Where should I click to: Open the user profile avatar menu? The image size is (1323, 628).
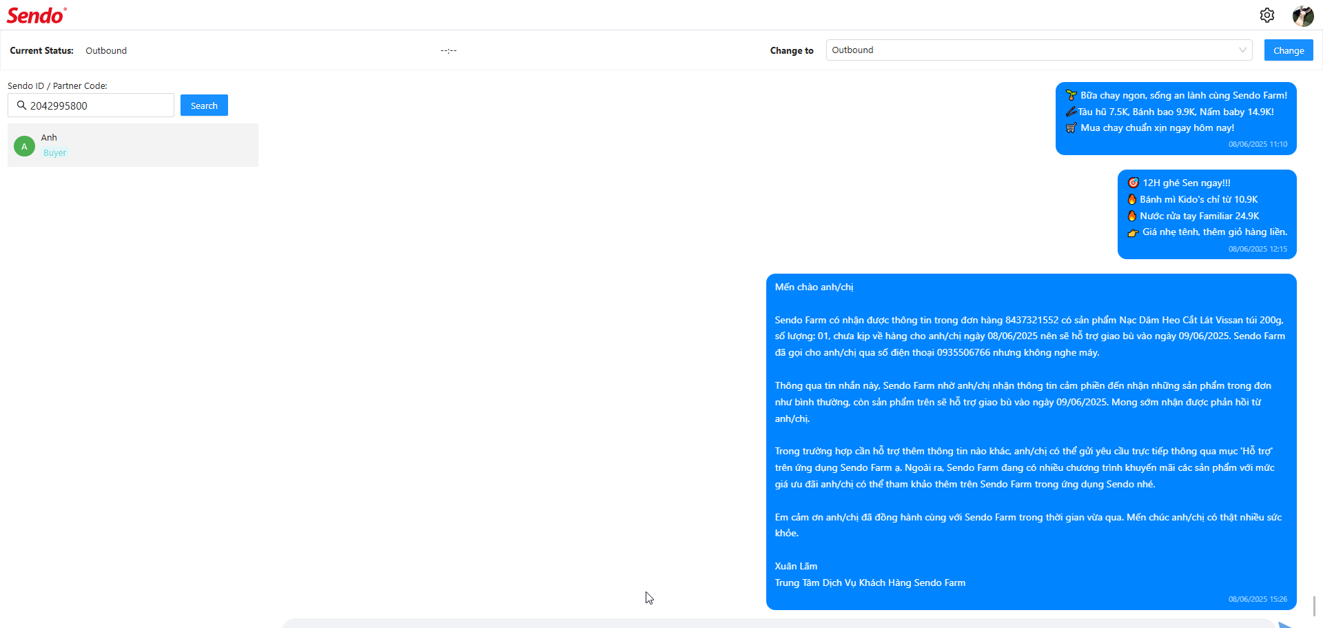1302,15
